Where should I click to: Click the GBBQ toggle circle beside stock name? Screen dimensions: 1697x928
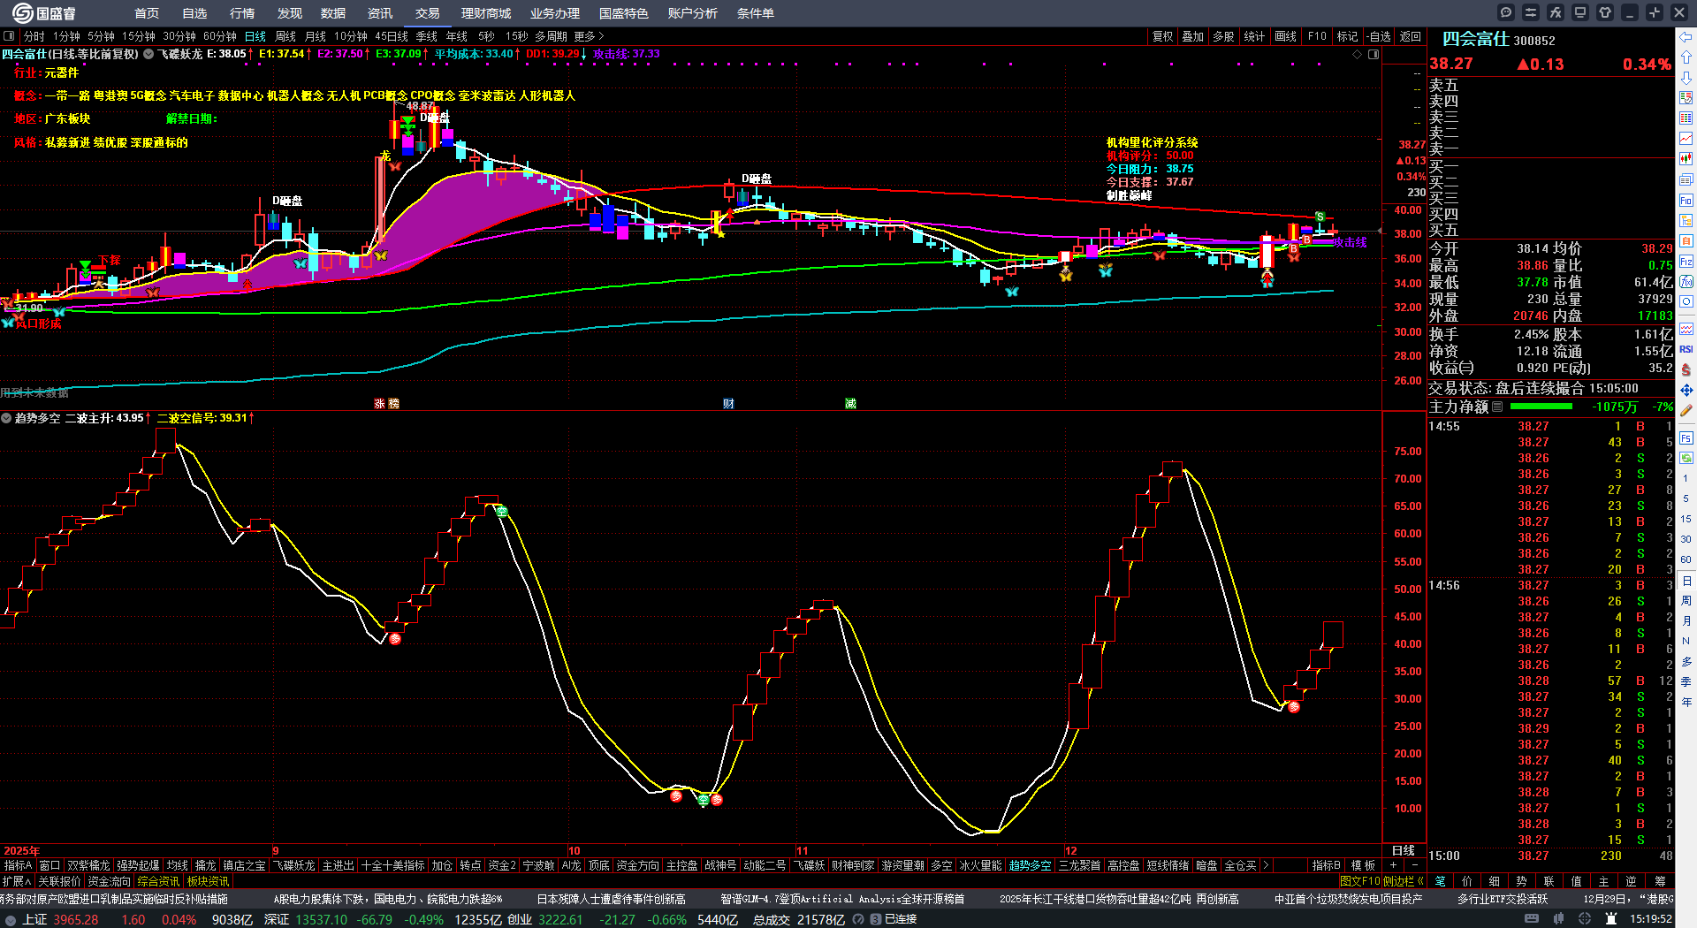(x=148, y=54)
